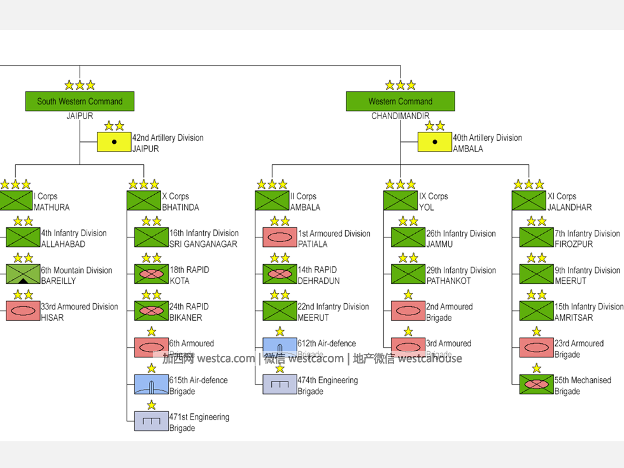The image size is (624, 468).
Task: Select the 16th Infantry Division symbol
Action: [152, 237]
